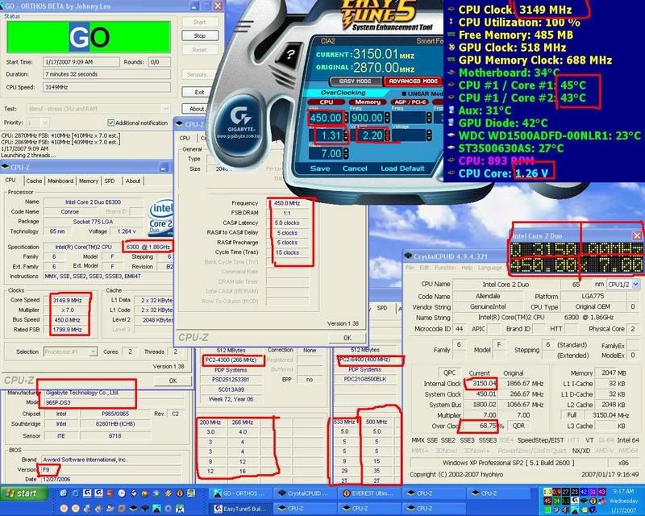The width and height of the screenshot is (645, 516).
Task: Stop the ORTHOS stress test
Action: pos(199,35)
